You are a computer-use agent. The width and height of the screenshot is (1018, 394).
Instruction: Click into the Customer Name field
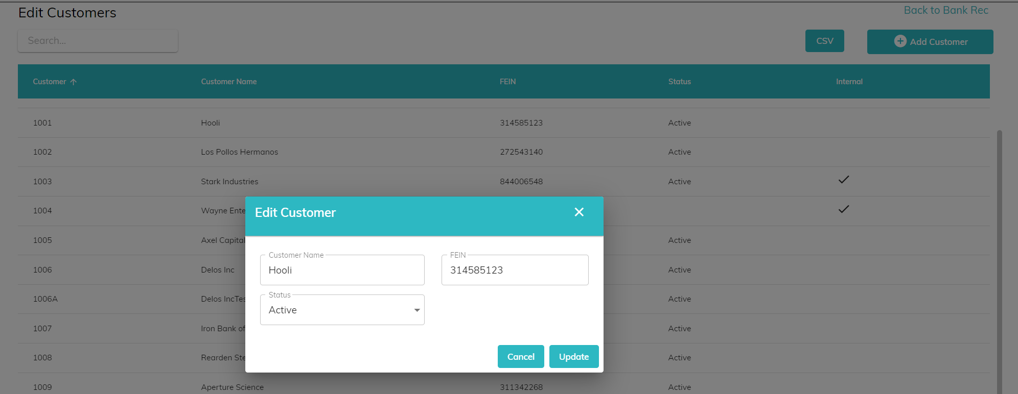(x=342, y=270)
